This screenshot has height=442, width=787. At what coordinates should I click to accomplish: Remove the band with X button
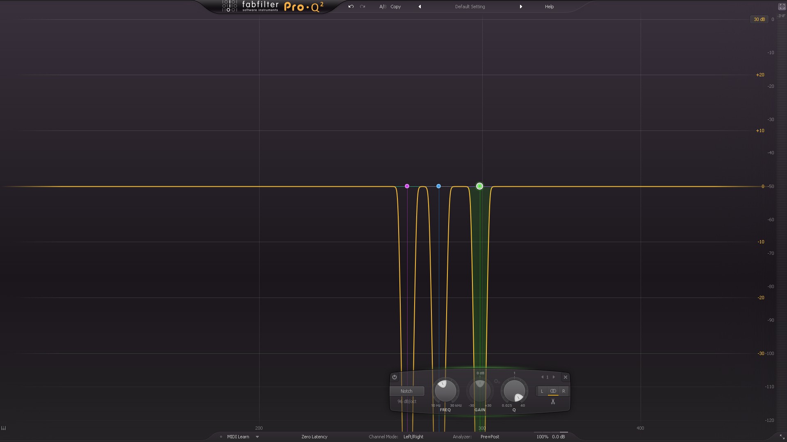point(565,377)
